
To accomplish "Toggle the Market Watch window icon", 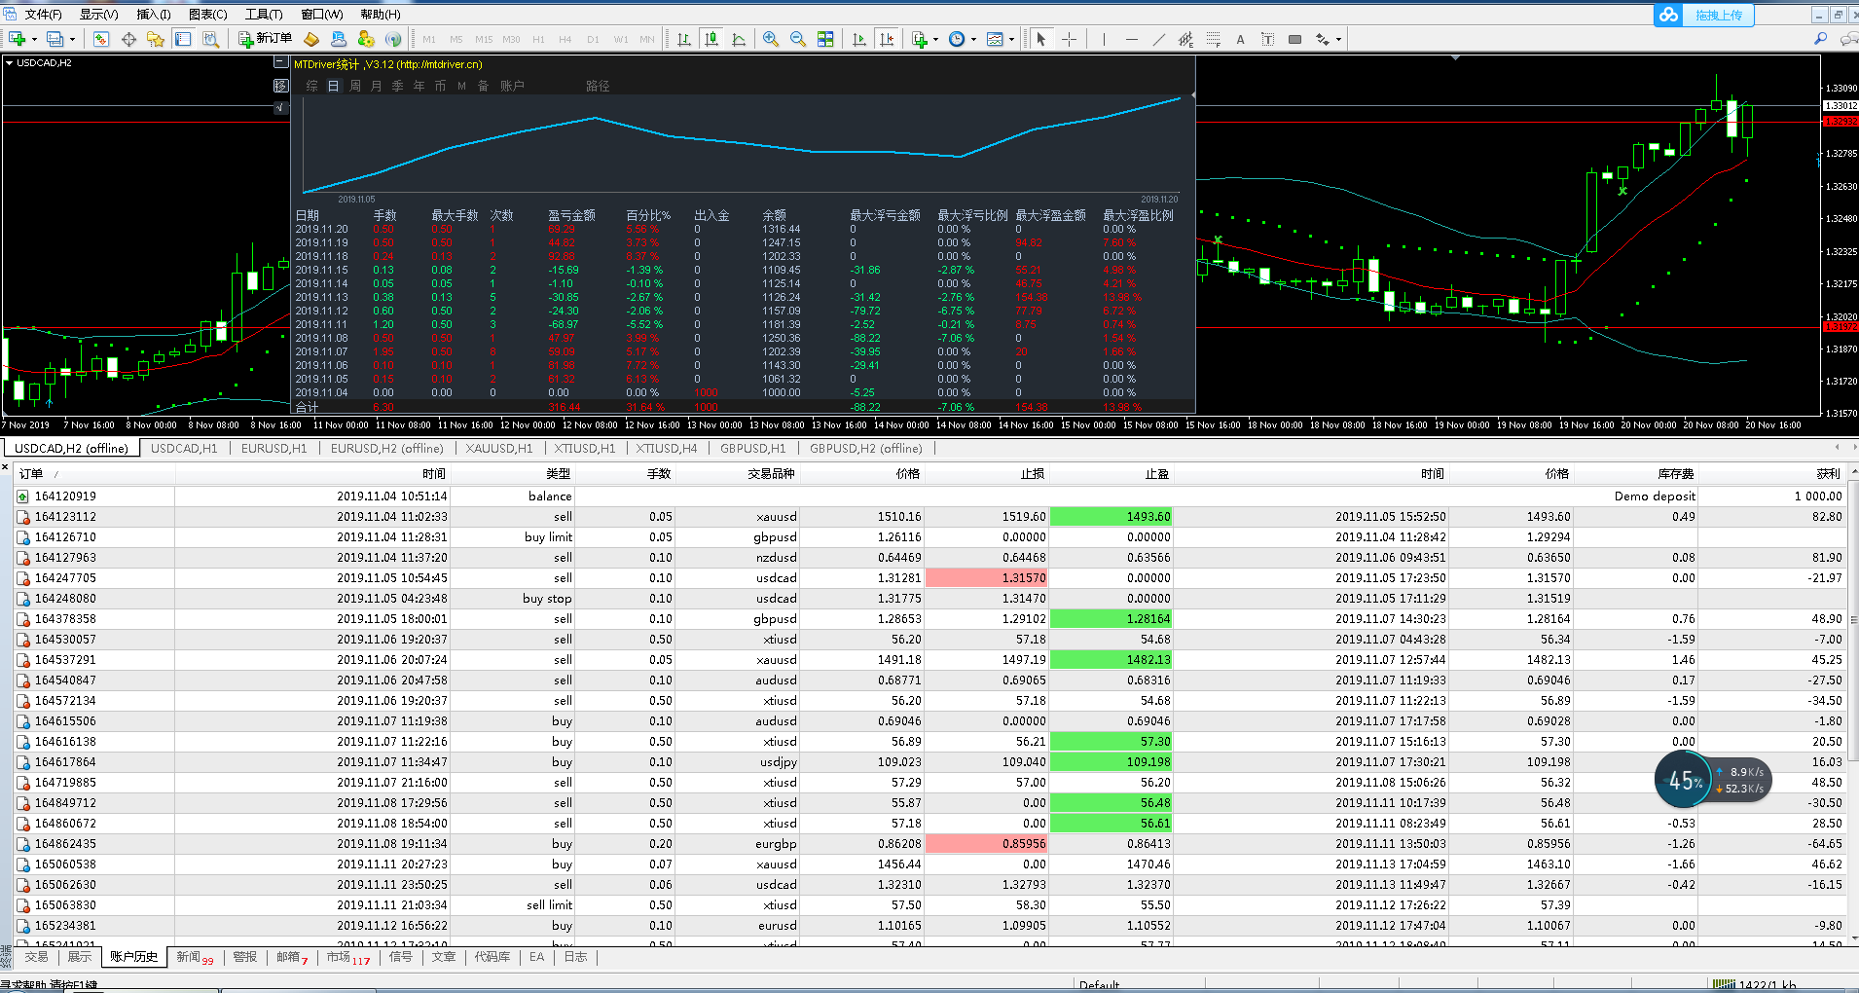I will pos(101,39).
